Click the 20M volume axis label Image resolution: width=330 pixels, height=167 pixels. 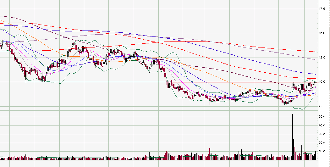pos(322,143)
